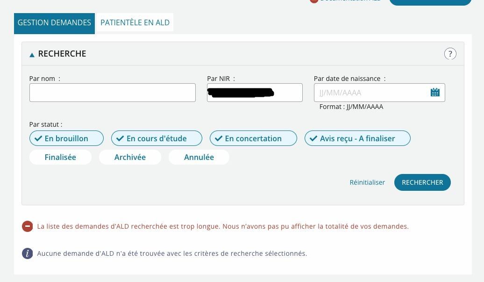Launch the search with RECHERCHER
484x282 pixels.
[422, 182]
